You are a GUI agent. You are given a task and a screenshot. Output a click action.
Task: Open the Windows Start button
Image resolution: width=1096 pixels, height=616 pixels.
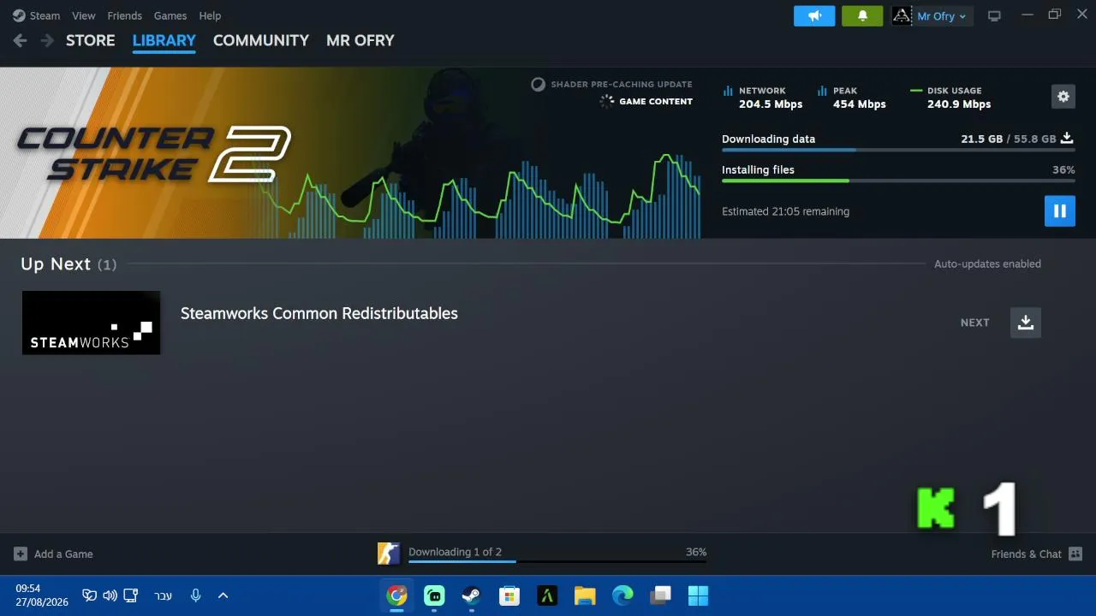pyautogui.click(x=698, y=595)
